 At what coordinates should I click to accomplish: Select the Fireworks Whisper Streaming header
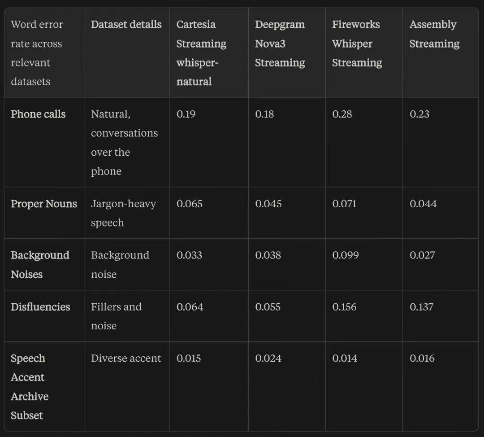[x=357, y=44]
